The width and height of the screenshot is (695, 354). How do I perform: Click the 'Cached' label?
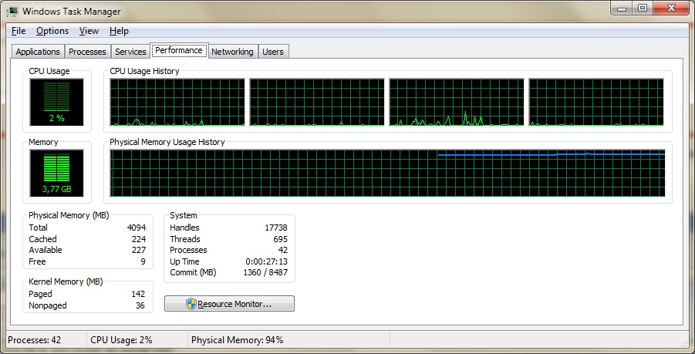click(42, 239)
